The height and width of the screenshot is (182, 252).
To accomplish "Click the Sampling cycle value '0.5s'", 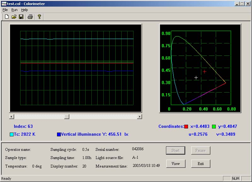I will (86, 150).
